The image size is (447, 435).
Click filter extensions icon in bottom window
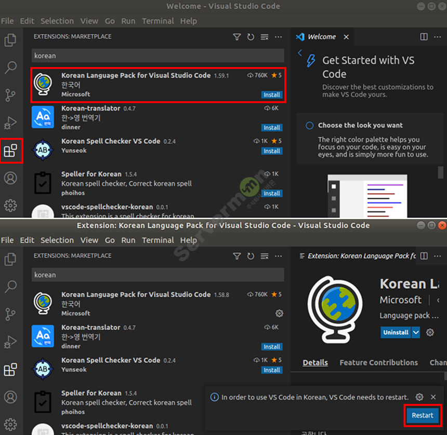pos(236,256)
